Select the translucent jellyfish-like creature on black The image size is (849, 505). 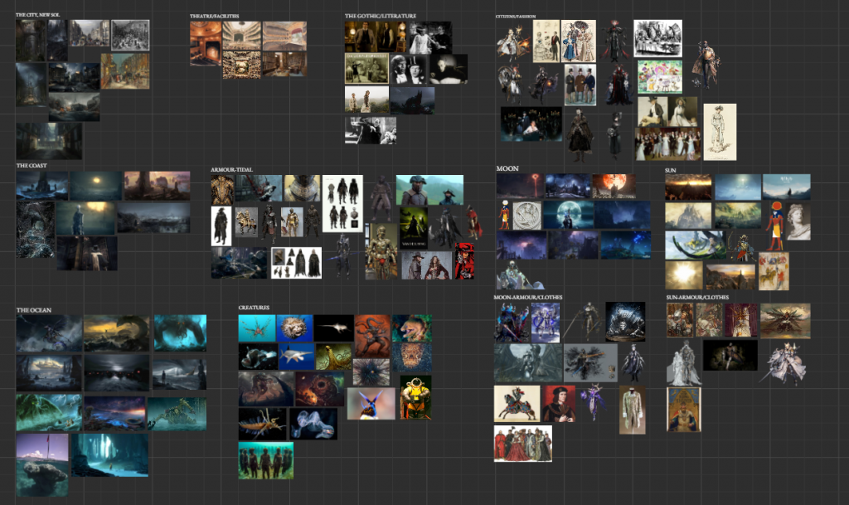(x=313, y=424)
